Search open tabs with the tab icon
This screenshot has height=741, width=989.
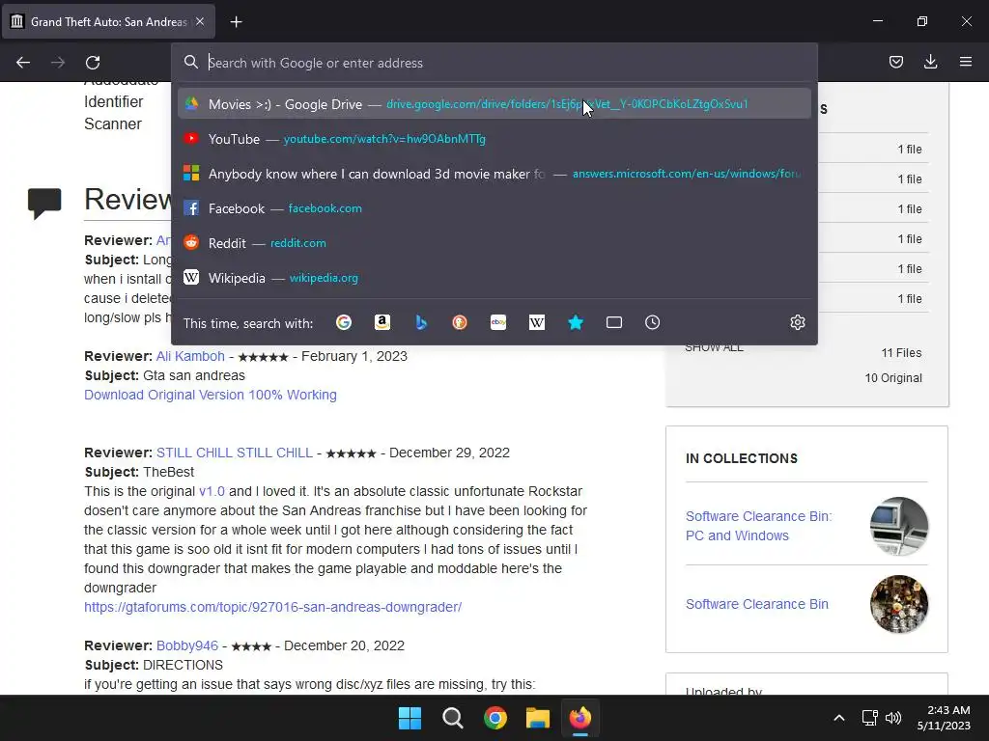tap(614, 322)
